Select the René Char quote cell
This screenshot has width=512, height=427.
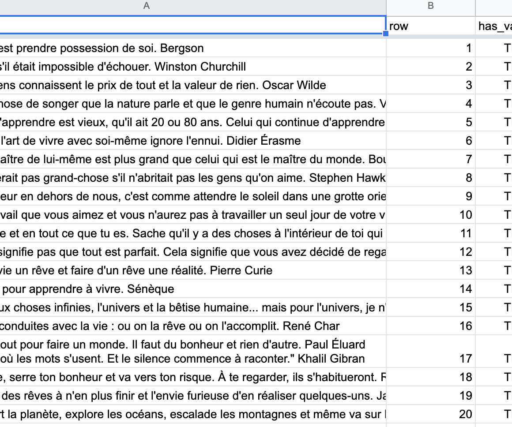[x=193, y=326]
